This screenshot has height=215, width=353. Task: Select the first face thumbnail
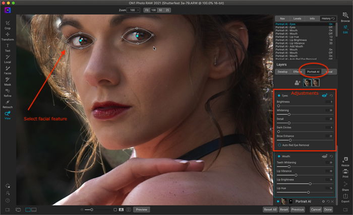(307, 83)
